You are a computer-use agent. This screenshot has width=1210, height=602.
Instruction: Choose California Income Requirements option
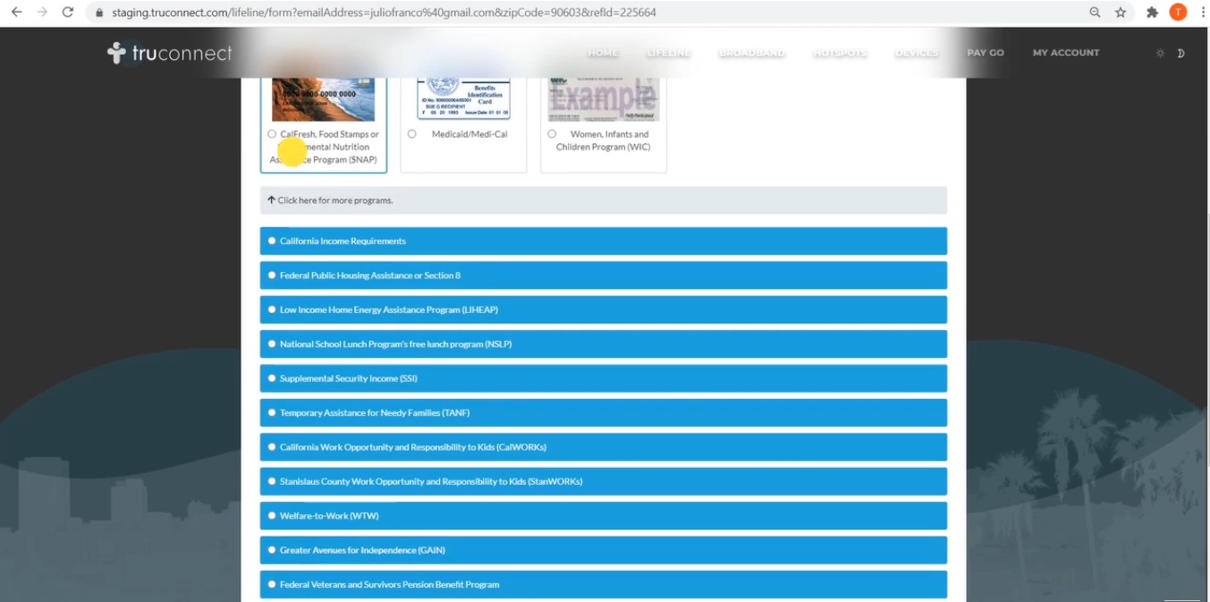(x=604, y=242)
